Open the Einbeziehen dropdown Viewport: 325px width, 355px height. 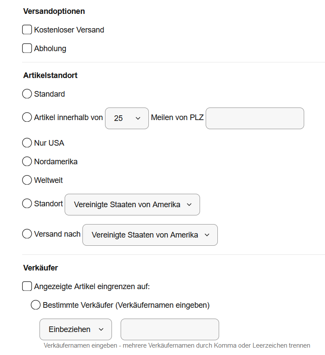coord(76,329)
